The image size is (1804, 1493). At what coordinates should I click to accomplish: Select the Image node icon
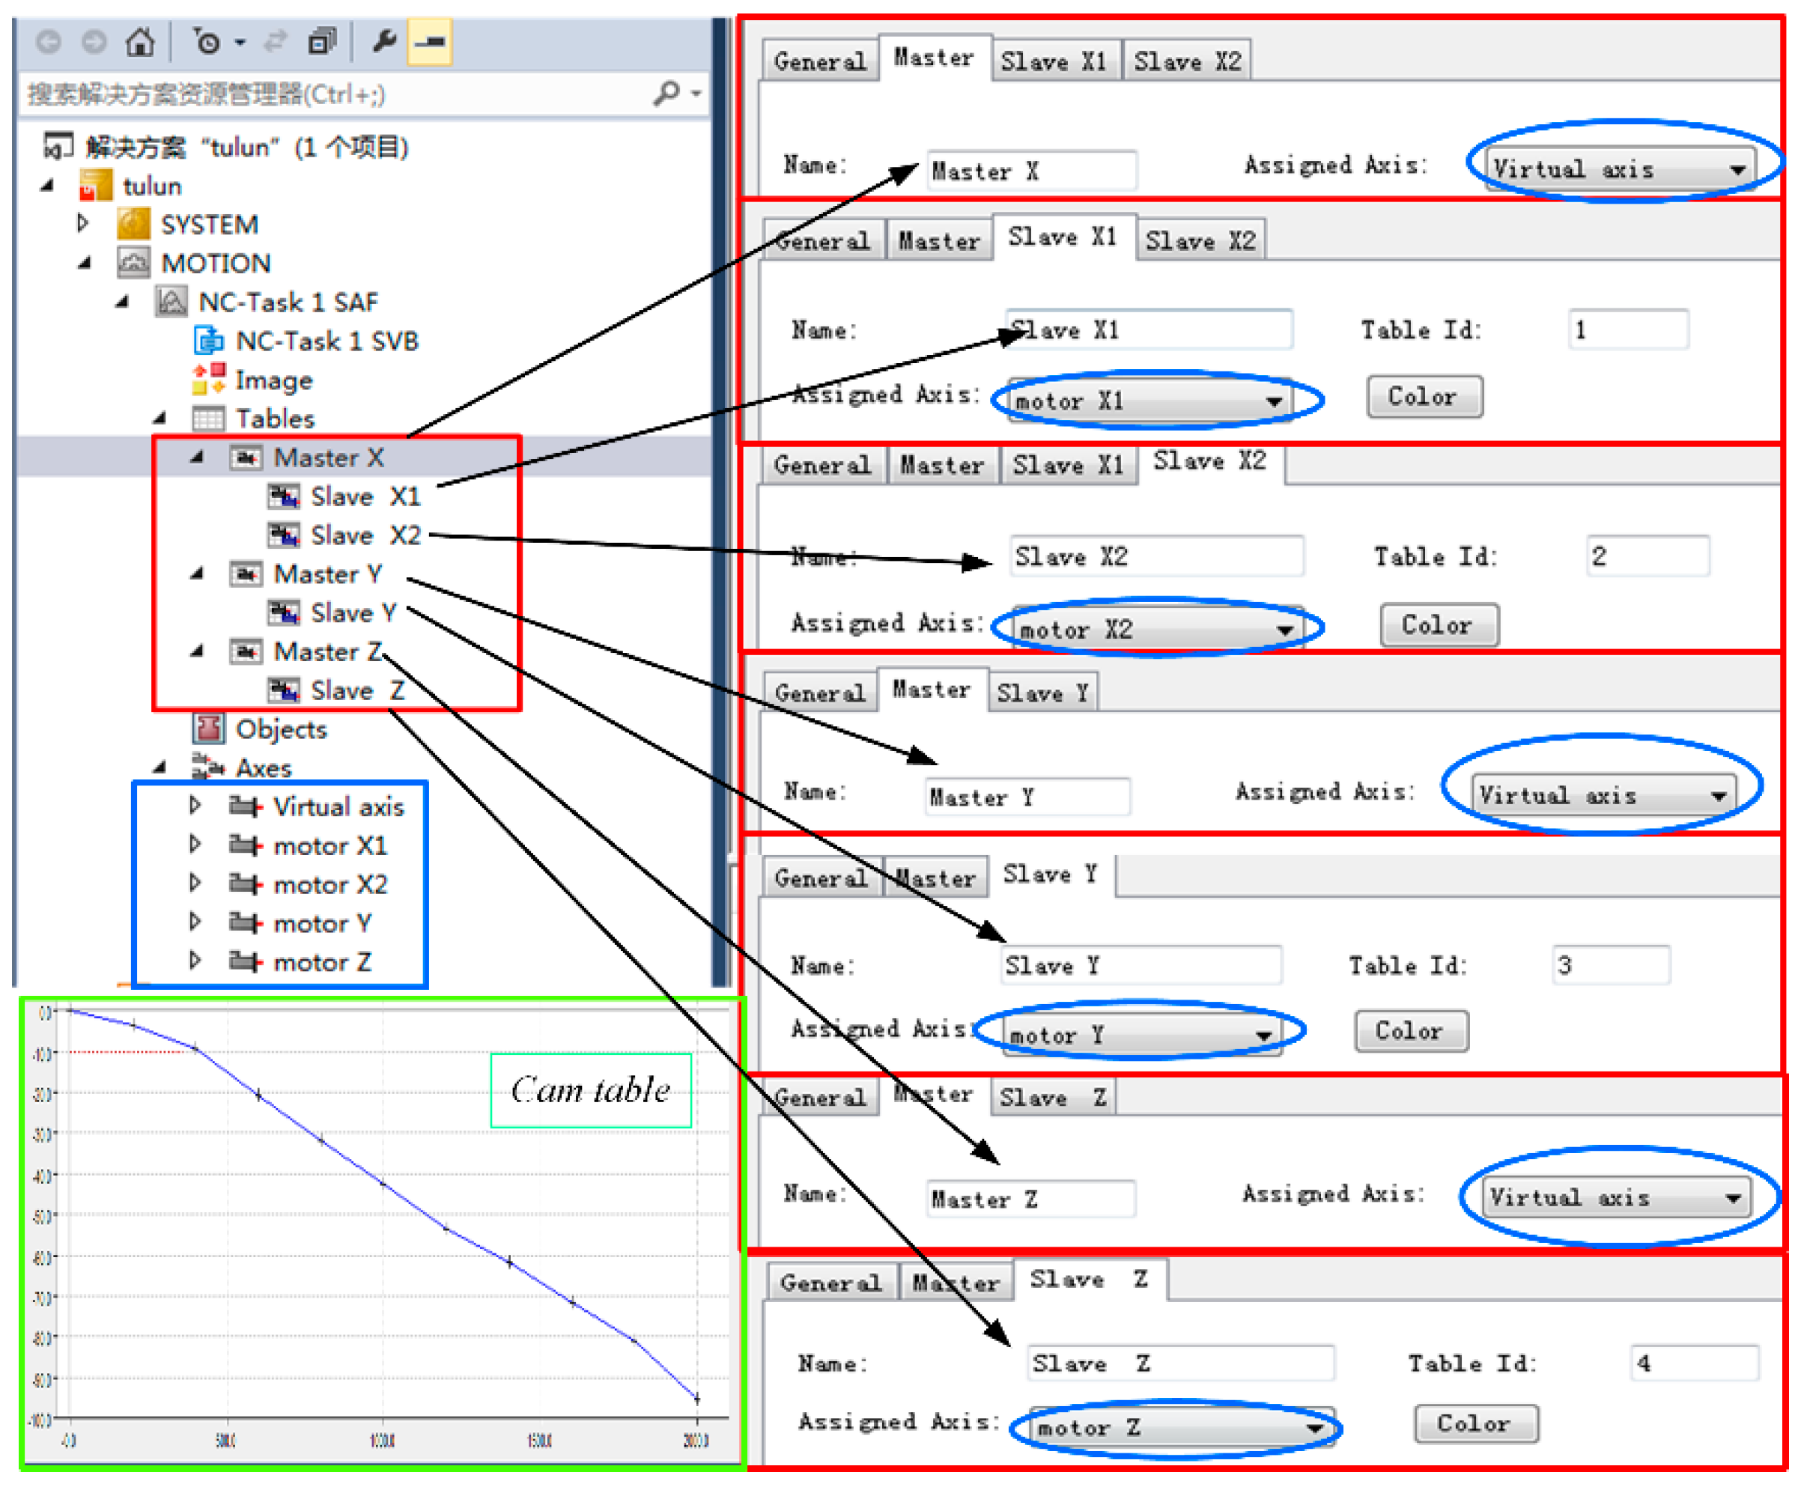click(209, 380)
